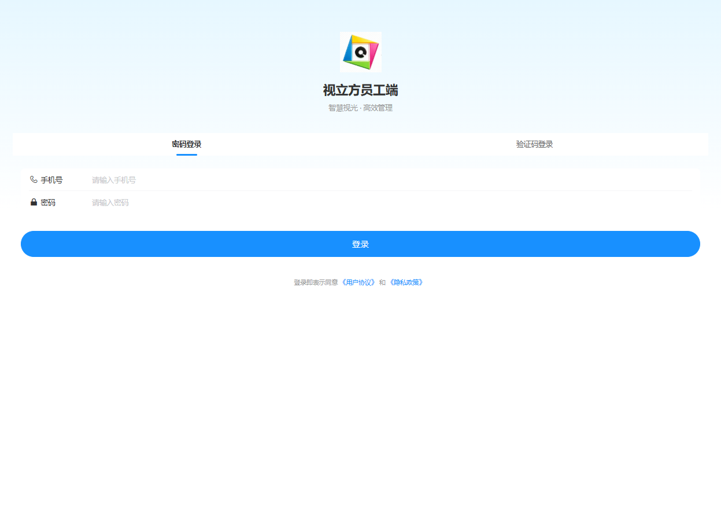Viewport: 721px width, 522px height.
Task: Click the 登录即表示同意 text
Action: 316,282
